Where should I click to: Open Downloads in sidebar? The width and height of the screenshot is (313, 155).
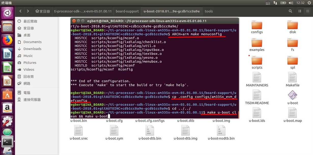click(x=32, y=49)
